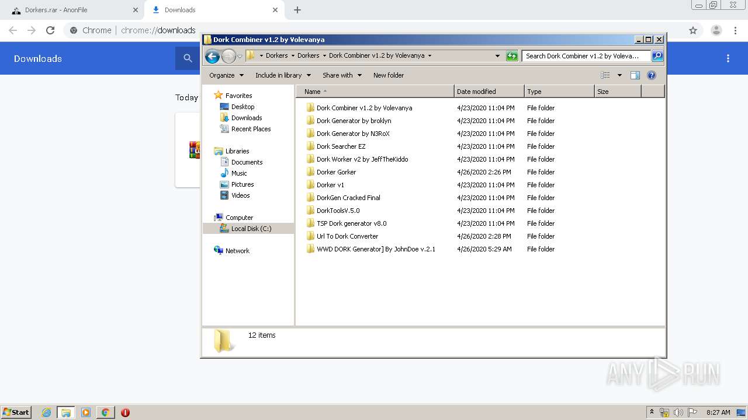Click the Change your view icon
The image size is (748, 420).
[x=605, y=75]
